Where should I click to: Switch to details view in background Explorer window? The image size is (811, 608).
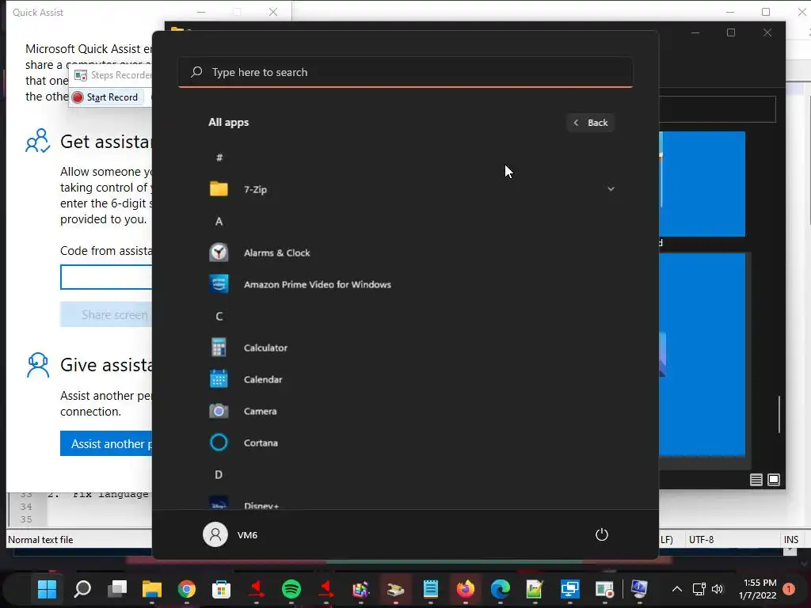(x=756, y=480)
